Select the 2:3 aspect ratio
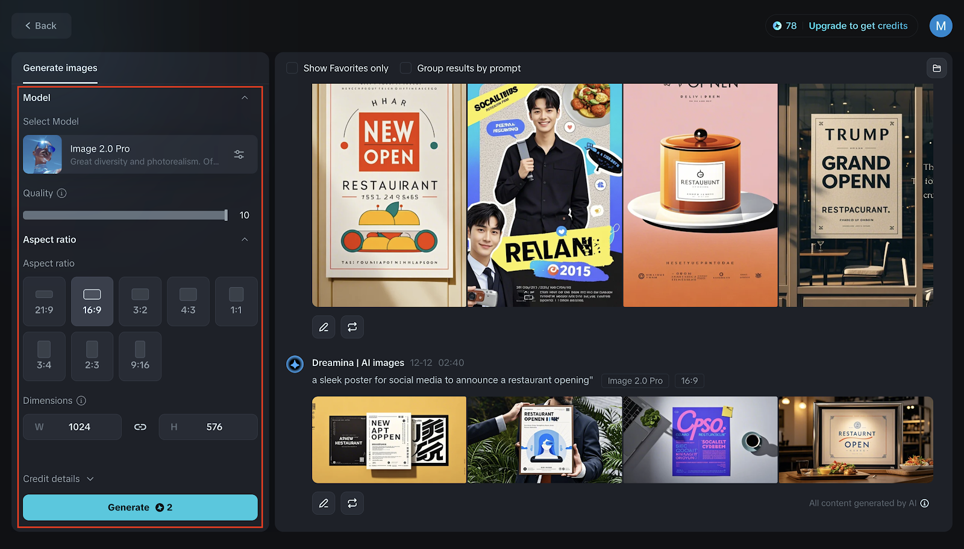Screen dimensions: 964x549 tap(92, 356)
